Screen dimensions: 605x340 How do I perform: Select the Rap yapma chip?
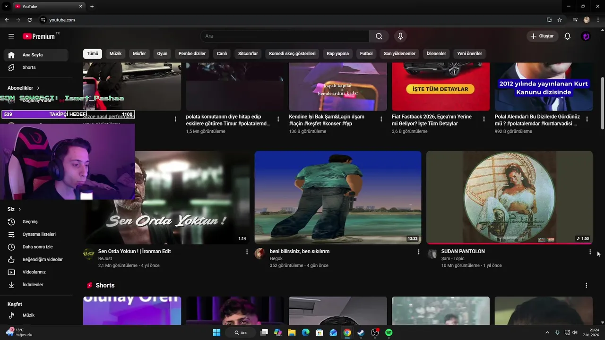337,53
